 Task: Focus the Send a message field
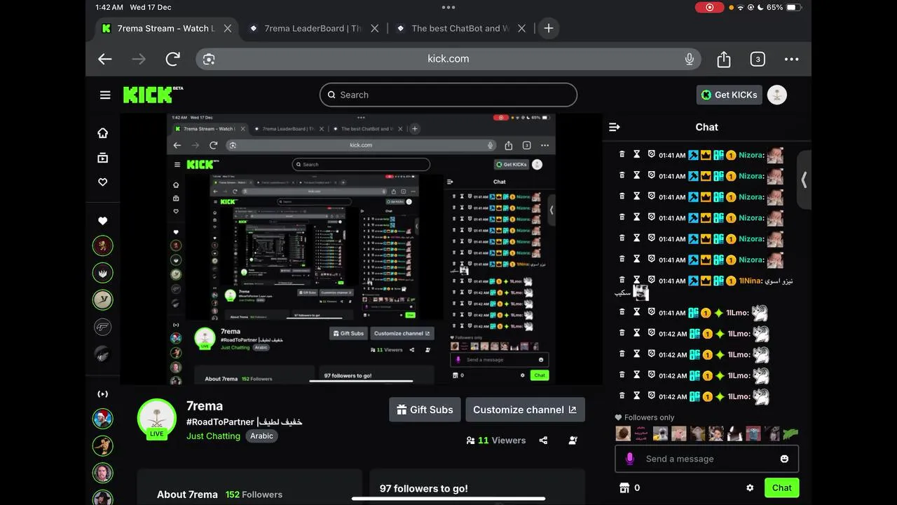(706, 459)
